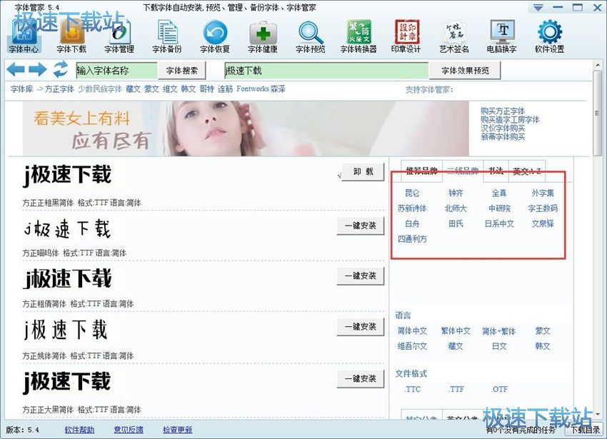Image resolution: width=607 pixels, height=439 pixels.
Task: Click the vertical scrollbar thumb
Action: [x=597, y=113]
